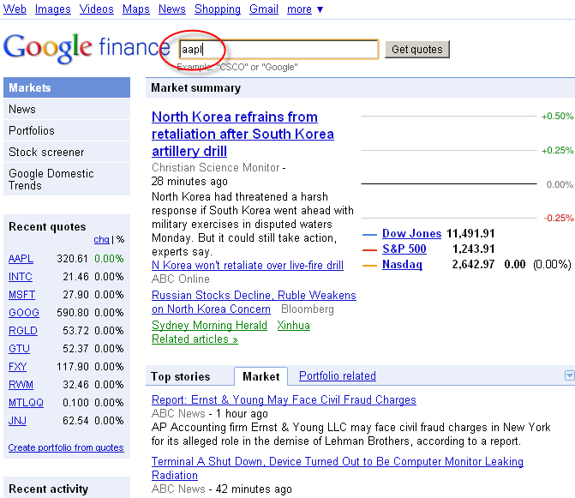The height and width of the screenshot is (498, 575).
Task: Click the Nasdaq index link
Action: (x=402, y=265)
